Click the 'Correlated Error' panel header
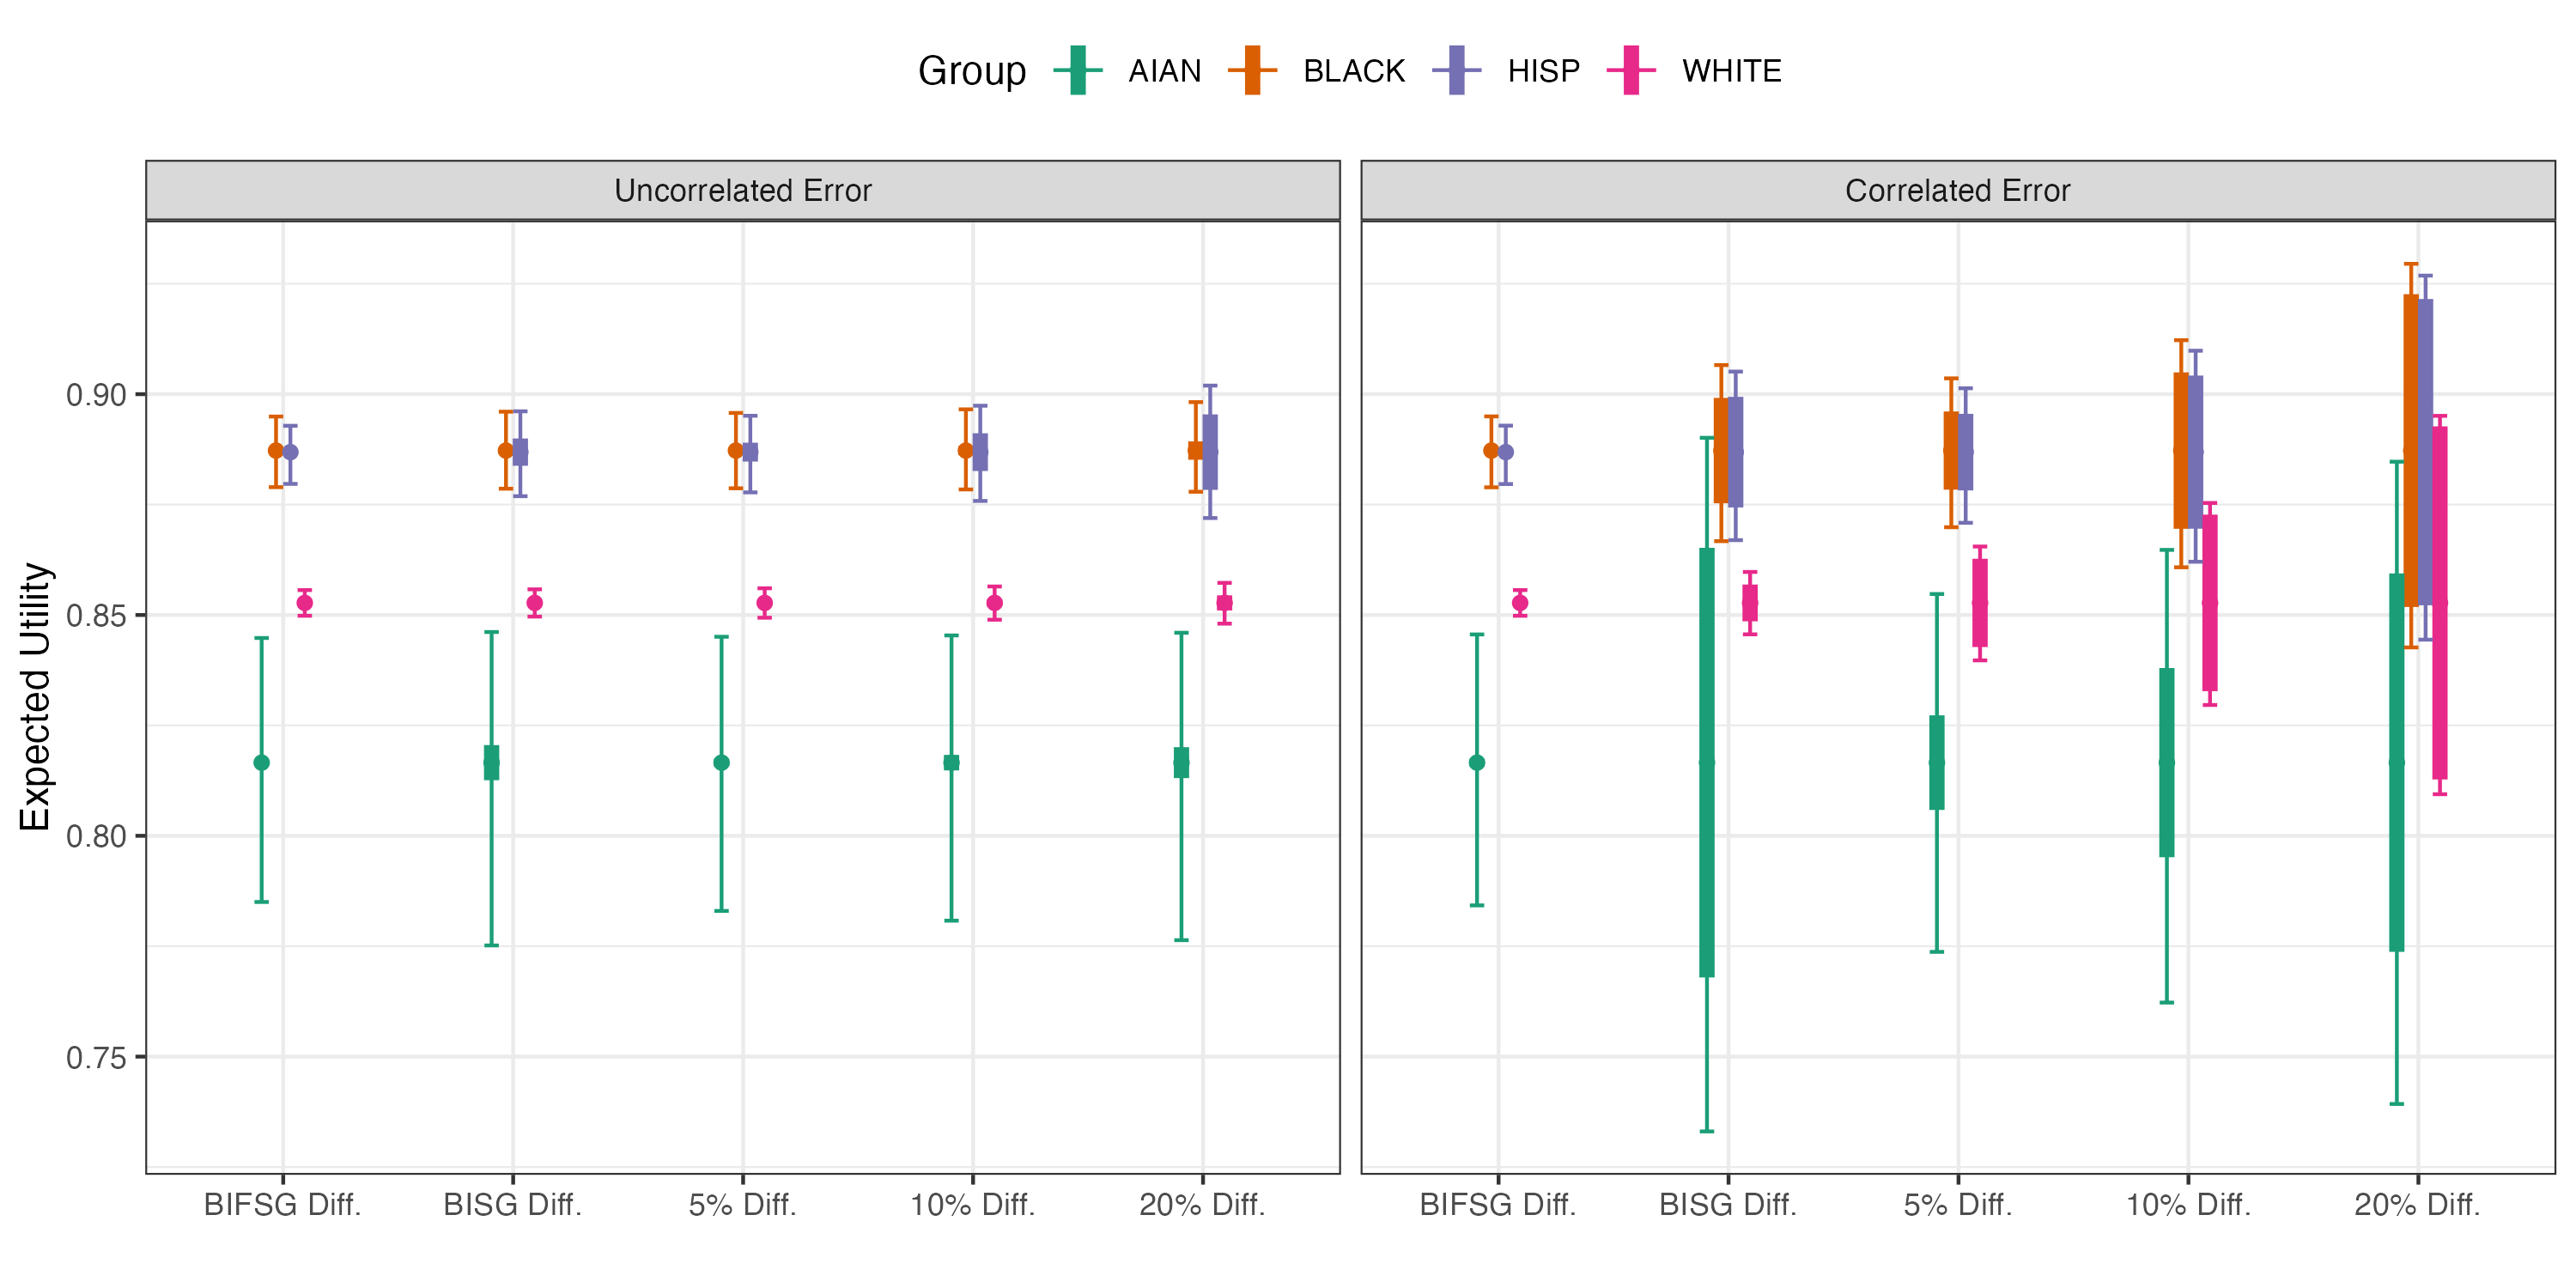The height and width of the screenshot is (1288, 2576). tap(1958, 190)
